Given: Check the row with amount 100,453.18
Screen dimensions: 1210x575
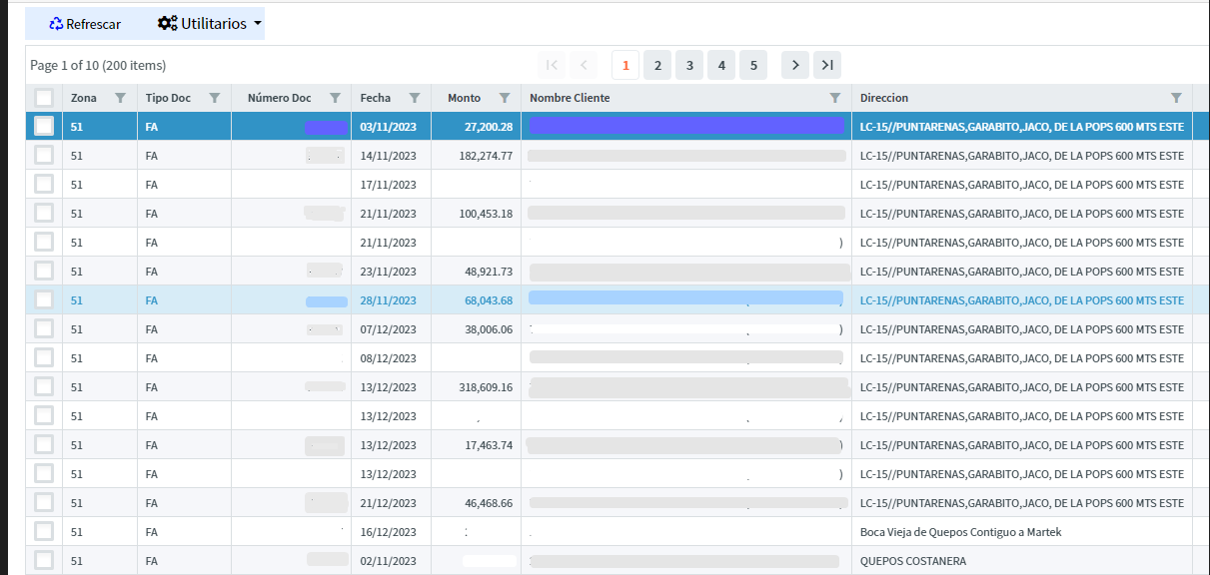Looking at the screenshot, I should click(44, 213).
